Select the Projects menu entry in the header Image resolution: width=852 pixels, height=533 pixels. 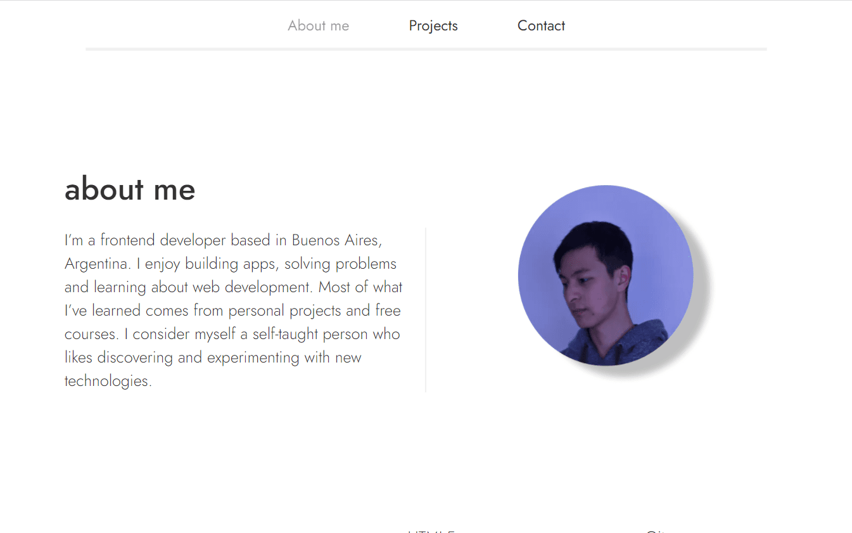[433, 25]
